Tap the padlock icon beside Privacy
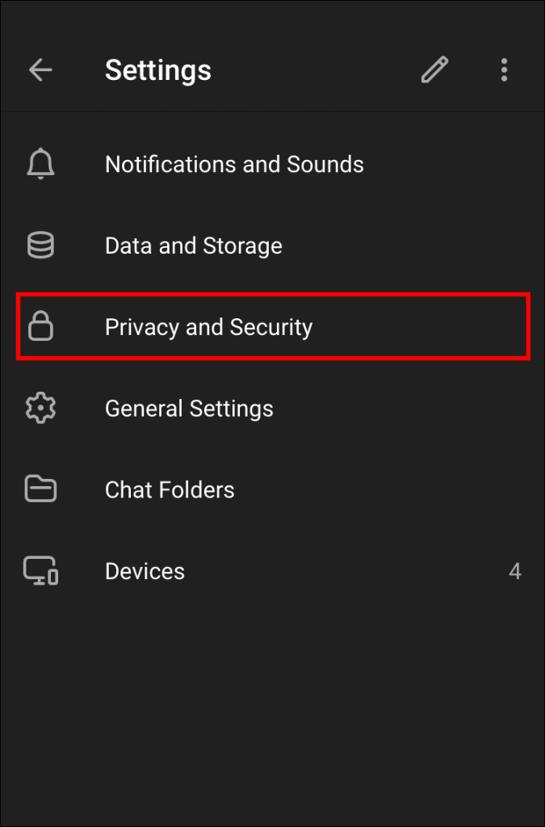This screenshot has width=545, height=827. click(40, 326)
